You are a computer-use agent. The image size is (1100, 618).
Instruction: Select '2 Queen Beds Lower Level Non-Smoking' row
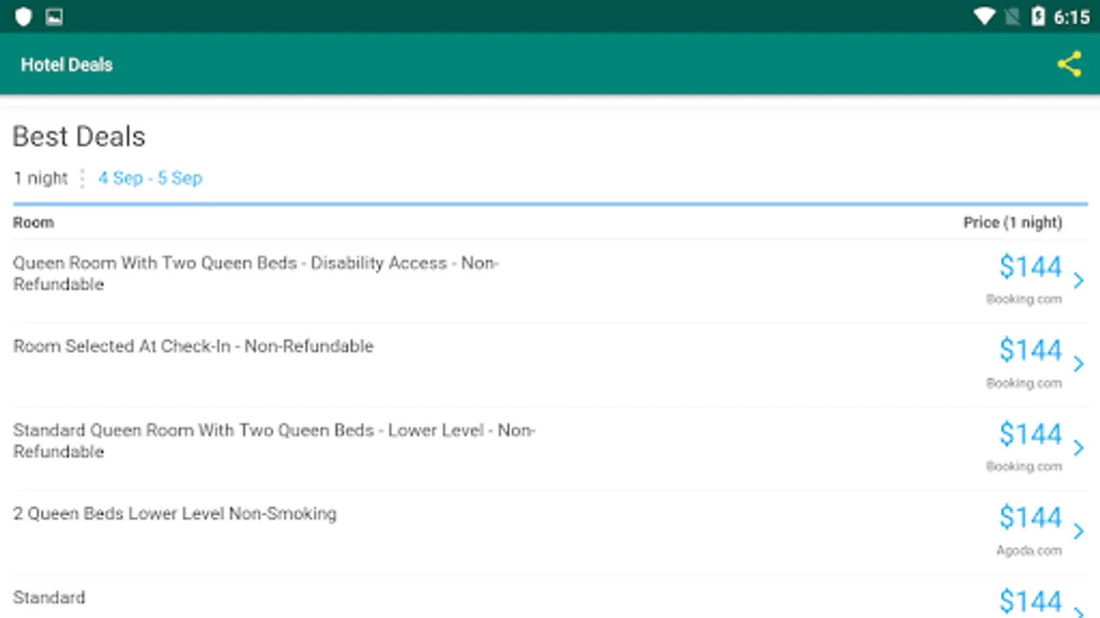550,533
